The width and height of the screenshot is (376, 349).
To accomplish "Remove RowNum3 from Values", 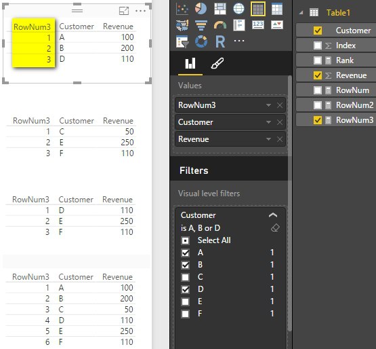I will click(280, 105).
